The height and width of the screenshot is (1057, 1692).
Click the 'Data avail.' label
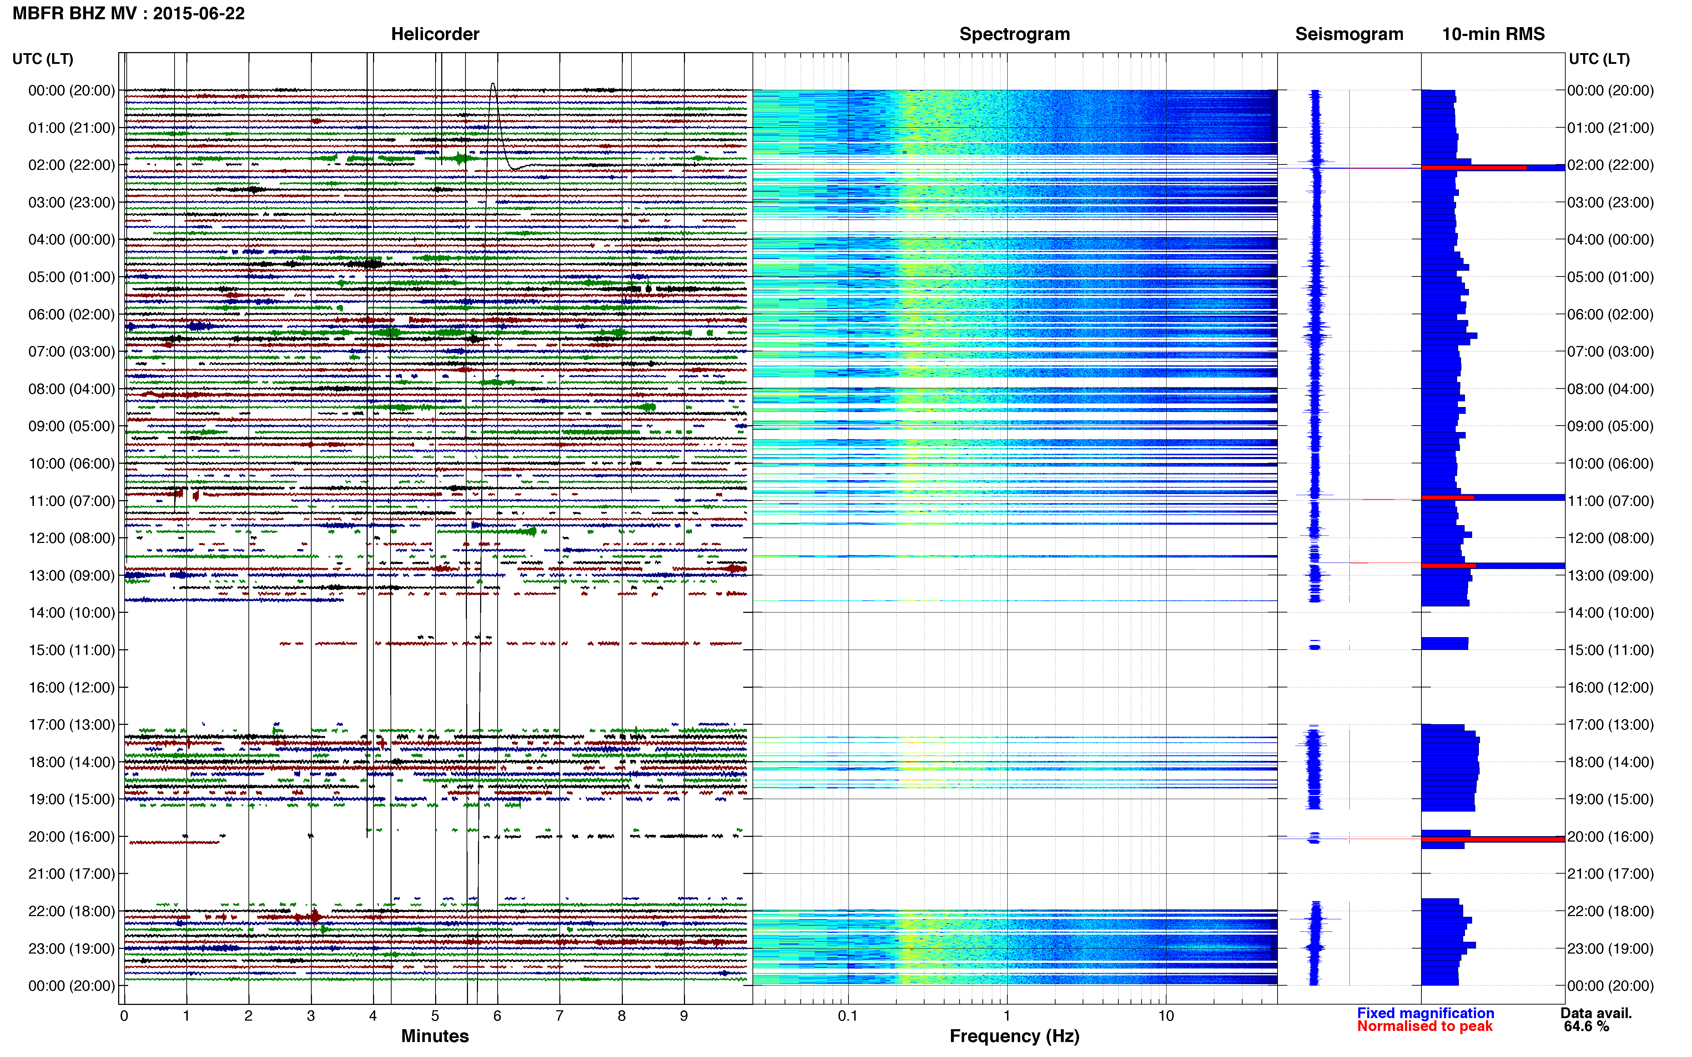1596,1013
